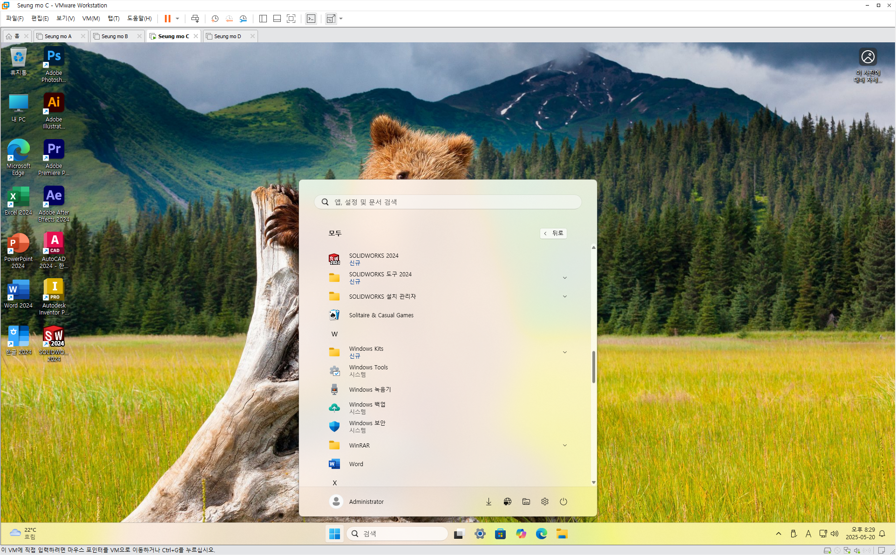The image size is (896, 555).
Task: Launch SOLIDWORKS 2024 from the app list
Action: [373, 259]
